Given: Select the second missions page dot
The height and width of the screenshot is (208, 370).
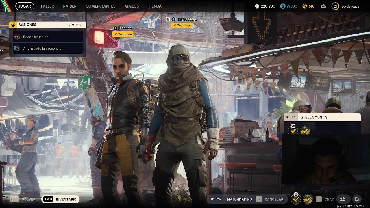Looking at the screenshot, I should point(77,25).
